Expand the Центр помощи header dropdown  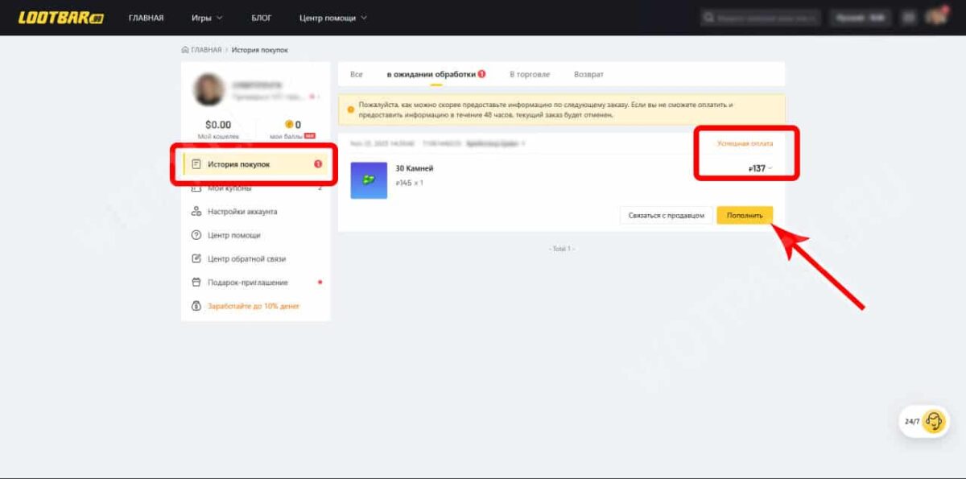[x=332, y=18]
